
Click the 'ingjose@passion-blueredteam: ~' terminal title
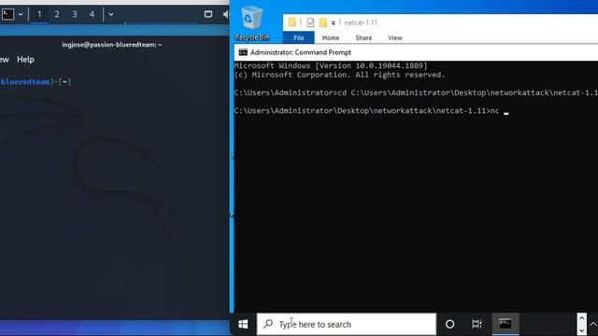[112, 45]
